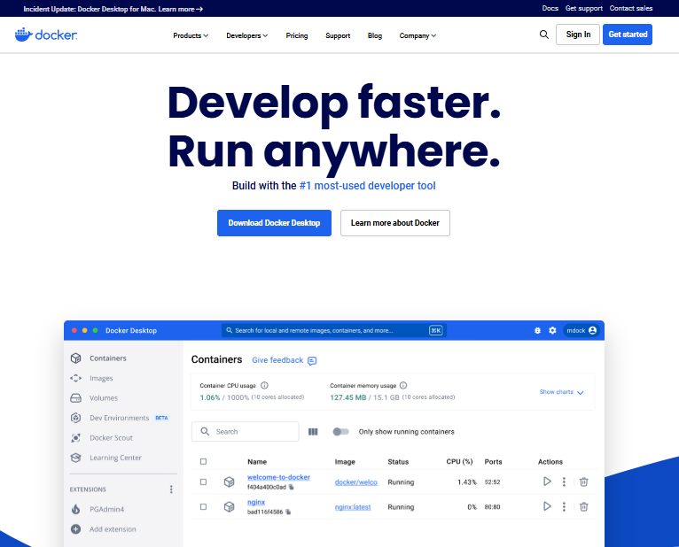Click the Give feedback link
This screenshot has height=547, width=679.
pyautogui.click(x=277, y=360)
